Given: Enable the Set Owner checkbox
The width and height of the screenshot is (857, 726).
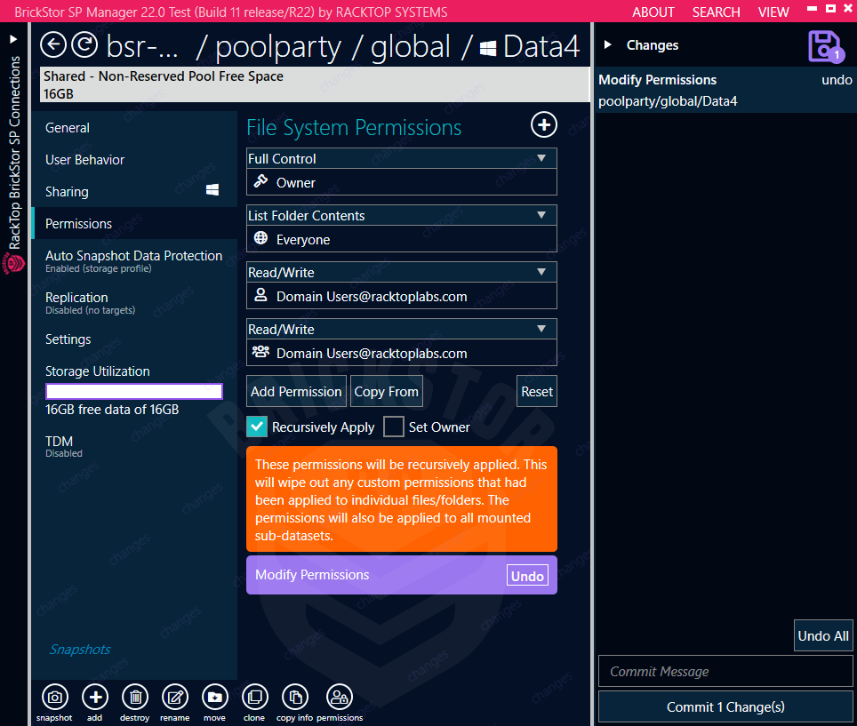Looking at the screenshot, I should tap(394, 427).
